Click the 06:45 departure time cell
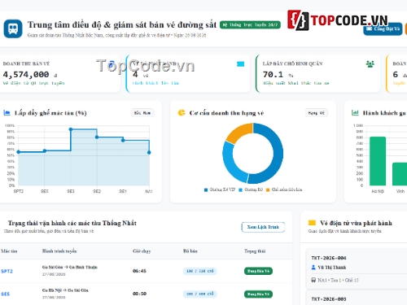407x305 pixels. 139,271
